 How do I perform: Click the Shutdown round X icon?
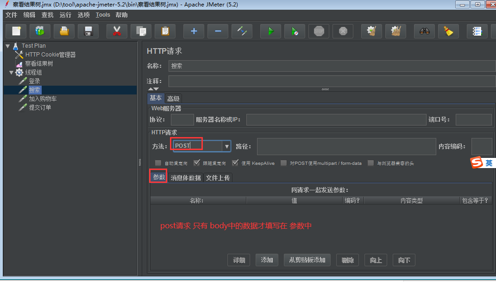(x=343, y=31)
